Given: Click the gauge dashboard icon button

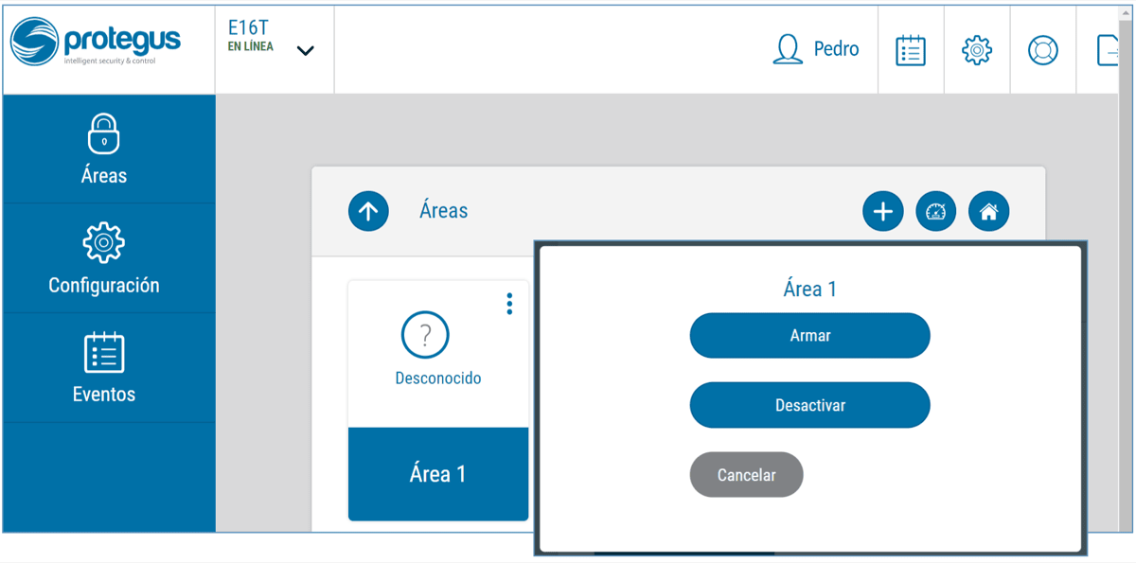Looking at the screenshot, I should (935, 211).
